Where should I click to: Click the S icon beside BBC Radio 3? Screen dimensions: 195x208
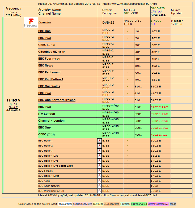[x=99, y=151]
